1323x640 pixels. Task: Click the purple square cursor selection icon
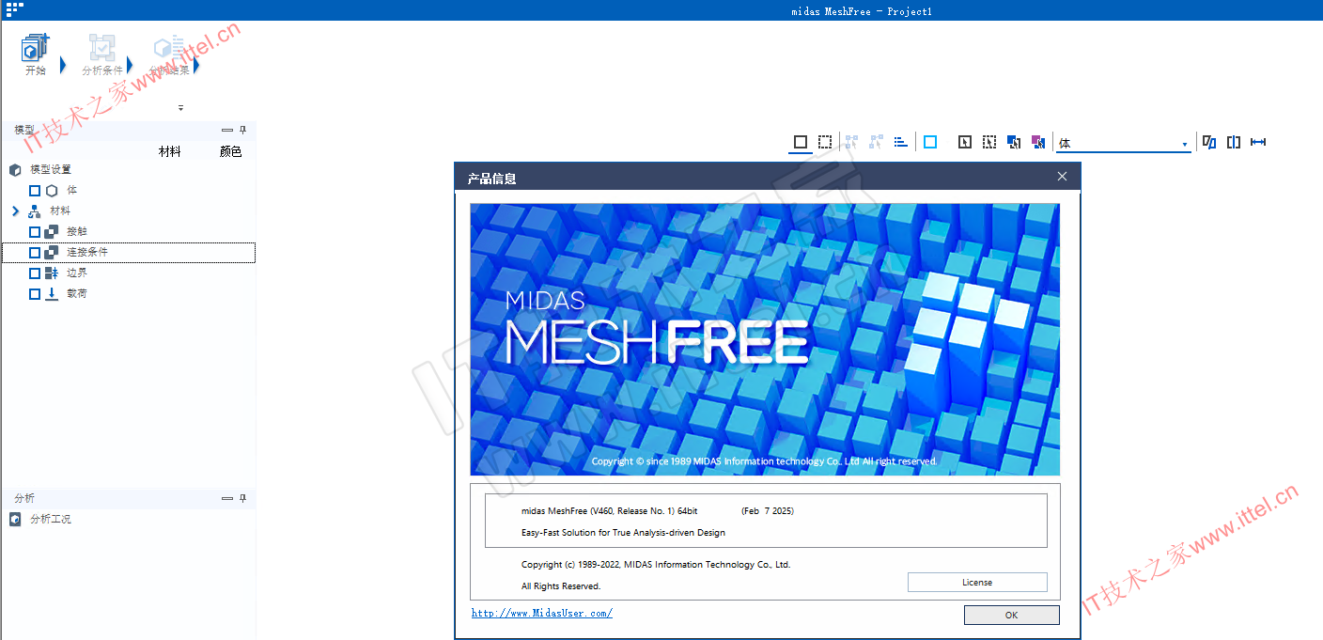(1038, 142)
